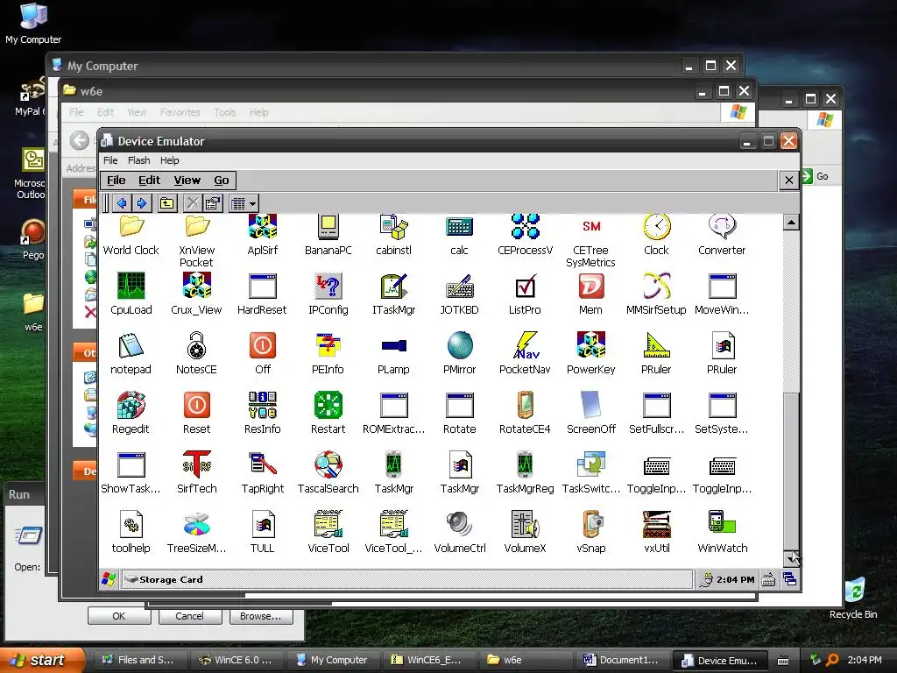Open the emulator's inner File menu
This screenshot has height=673, width=897.
[117, 181]
